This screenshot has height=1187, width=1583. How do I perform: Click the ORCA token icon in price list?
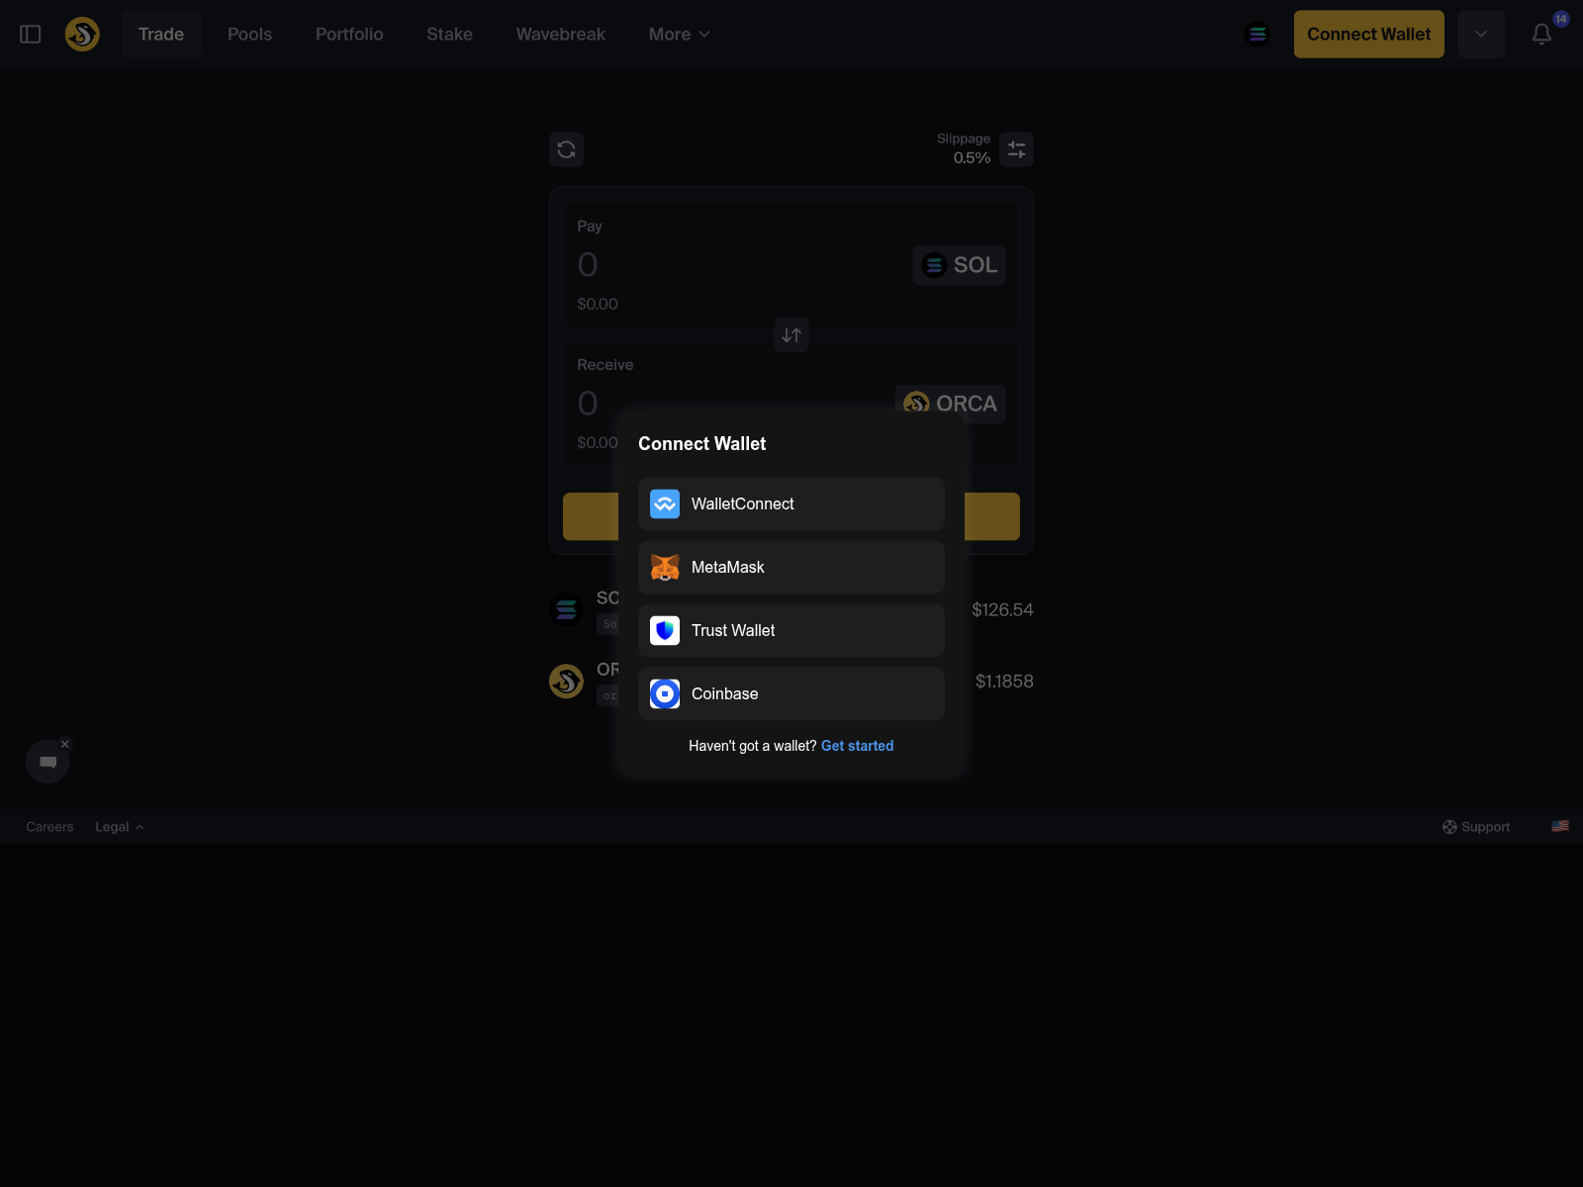[x=567, y=682]
